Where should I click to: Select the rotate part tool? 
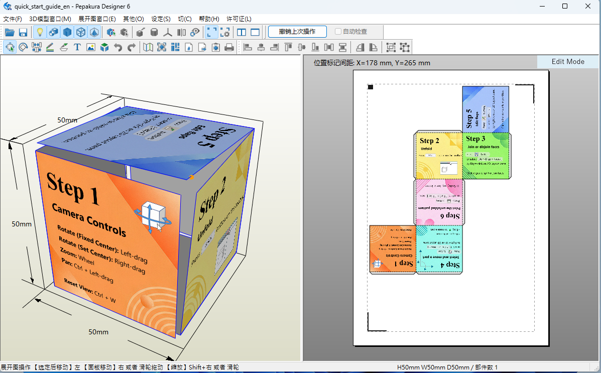point(23,47)
